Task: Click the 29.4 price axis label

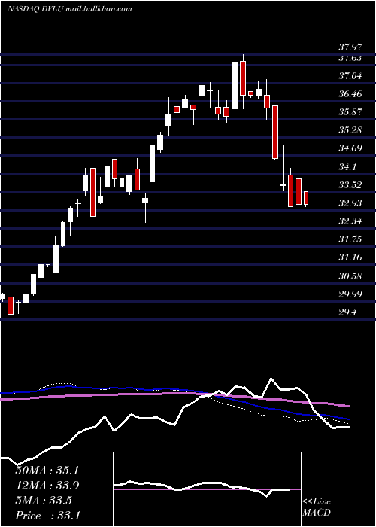Action: [x=347, y=313]
